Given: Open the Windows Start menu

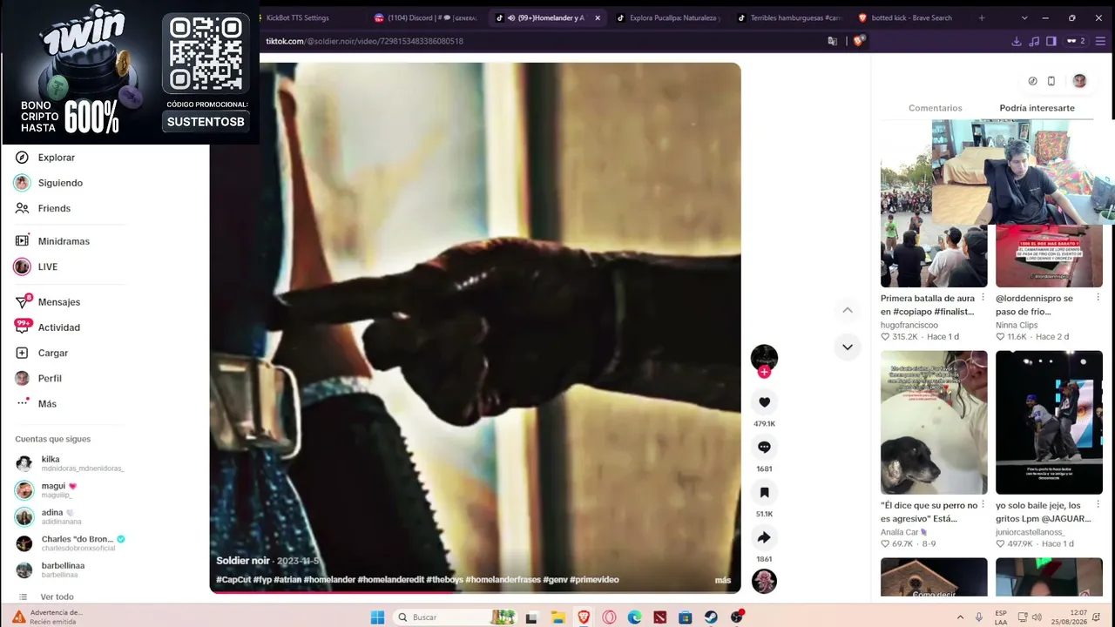Looking at the screenshot, I should coord(377,617).
